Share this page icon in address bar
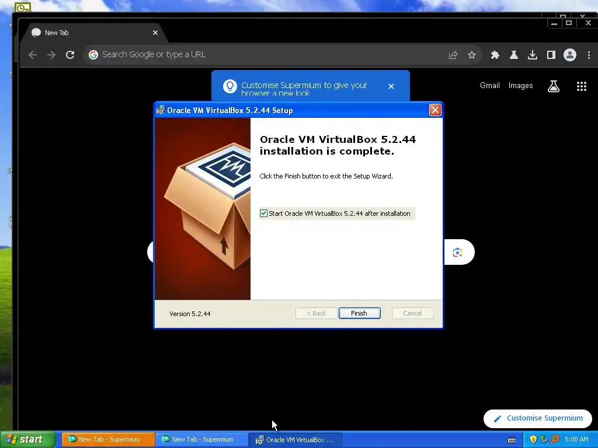 (453, 55)
